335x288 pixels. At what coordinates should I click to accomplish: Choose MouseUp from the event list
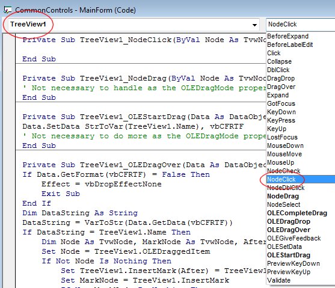(280, 162)
